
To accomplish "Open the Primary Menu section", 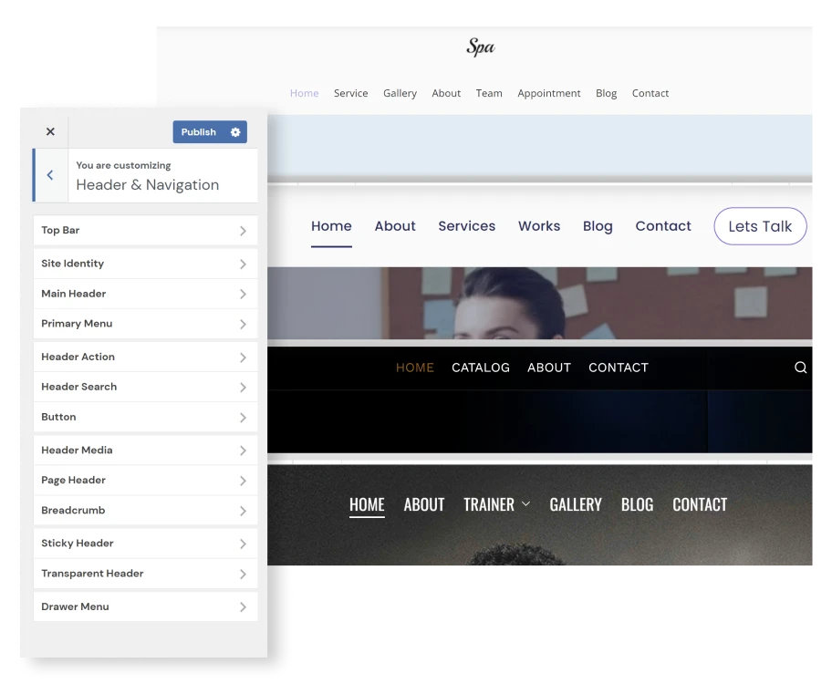I will (x=145, y=324).
